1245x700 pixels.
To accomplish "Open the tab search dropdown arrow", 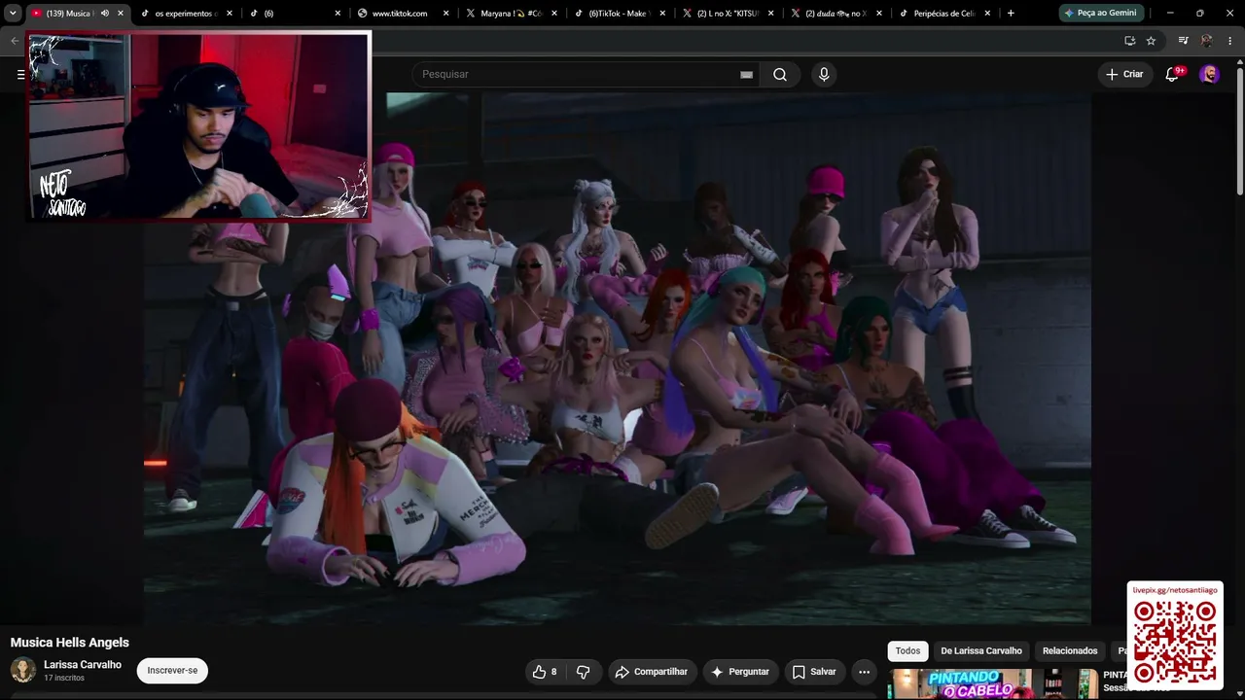I will click(x=13, y=13).
